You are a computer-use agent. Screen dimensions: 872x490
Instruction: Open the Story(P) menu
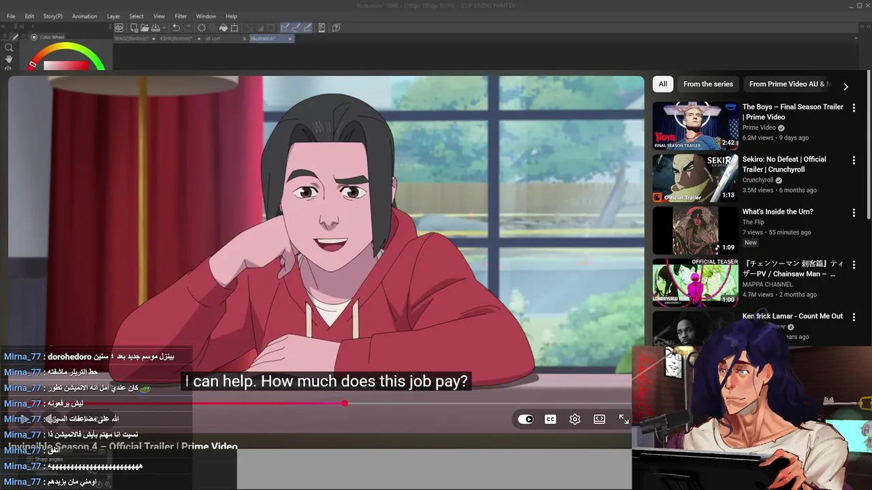click(x=53, y=16)
